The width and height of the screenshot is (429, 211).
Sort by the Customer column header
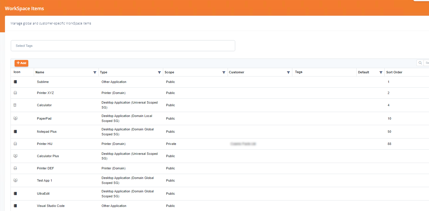click(237, 72)
